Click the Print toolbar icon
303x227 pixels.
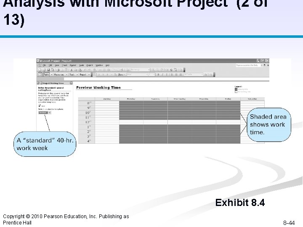pos(58,70)
